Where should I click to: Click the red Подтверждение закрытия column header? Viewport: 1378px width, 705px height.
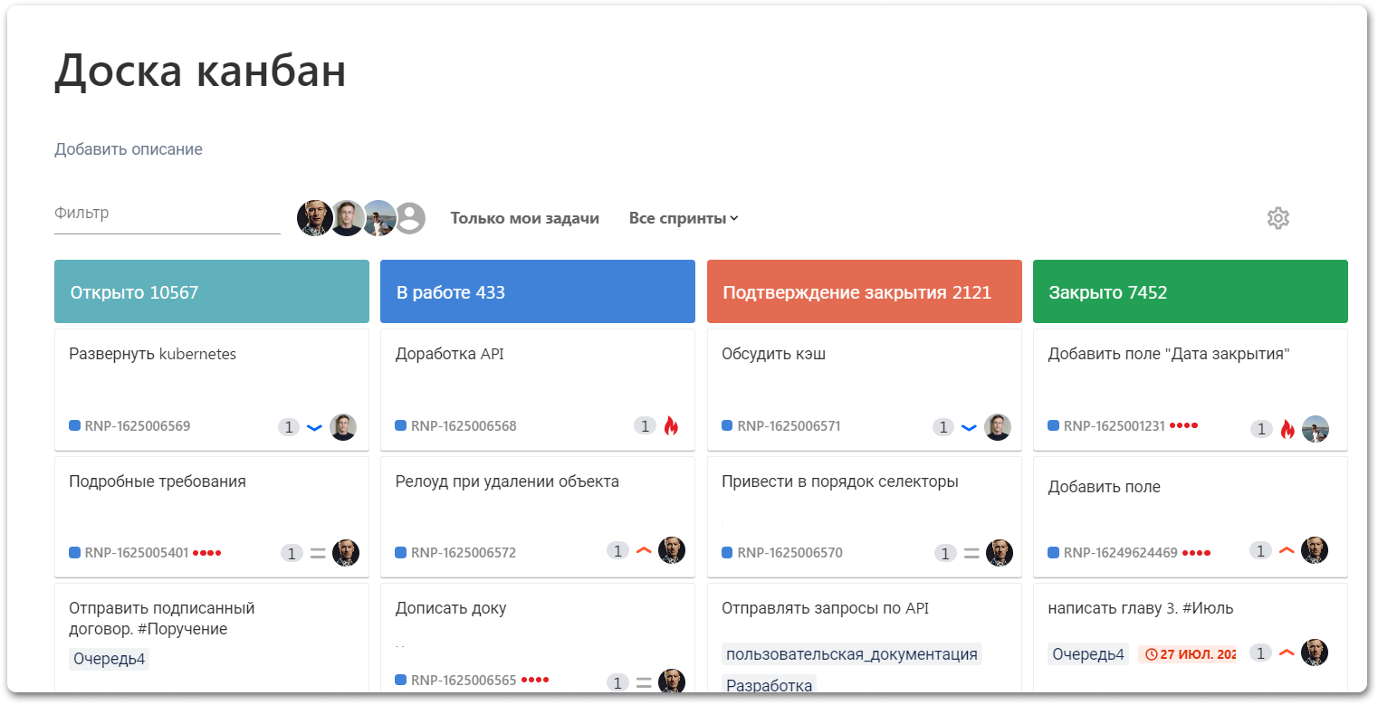(x=864, y=291)
